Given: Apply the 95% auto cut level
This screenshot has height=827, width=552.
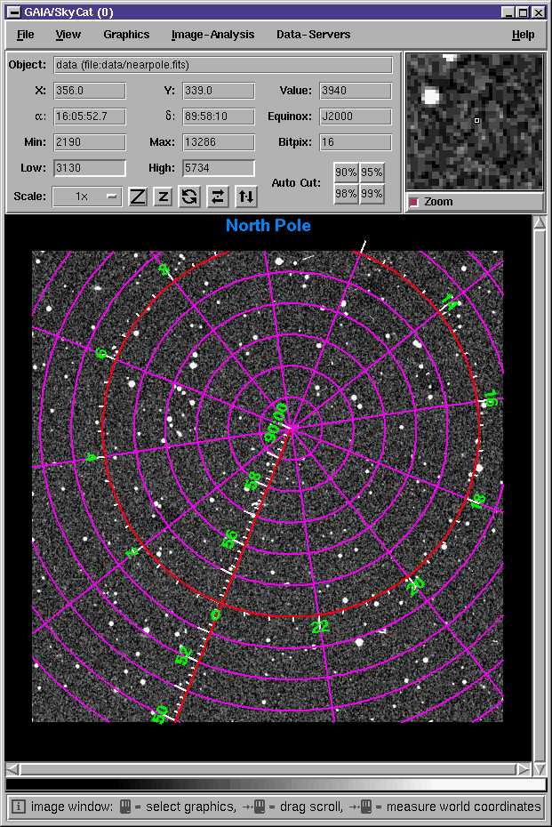Looking at the screenshot, I should pos(372,173).
